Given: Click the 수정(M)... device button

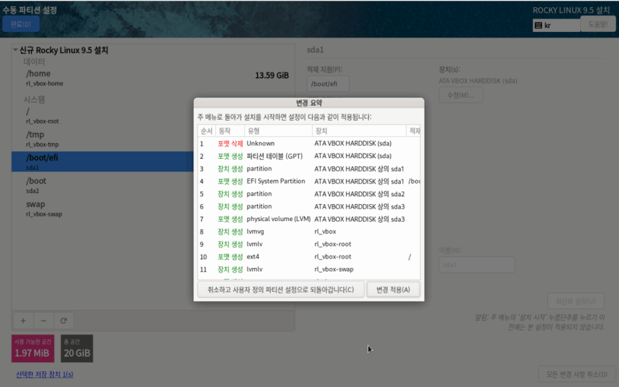Looking at the screenshot, I should click(461, 95).
